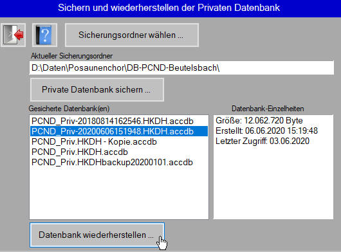Click the Aktueller Sicherungsordner label
The height and width of the screenshot is (252, 341).
[x=72, y=56]
